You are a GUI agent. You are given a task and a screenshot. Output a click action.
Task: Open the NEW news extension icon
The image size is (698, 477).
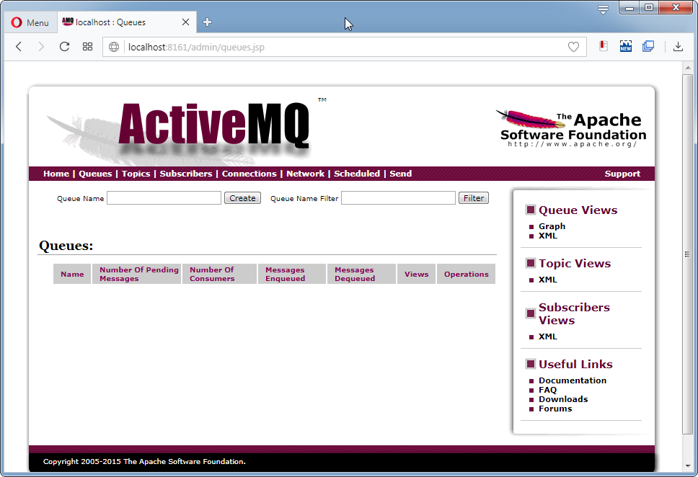tap(625, 46)
